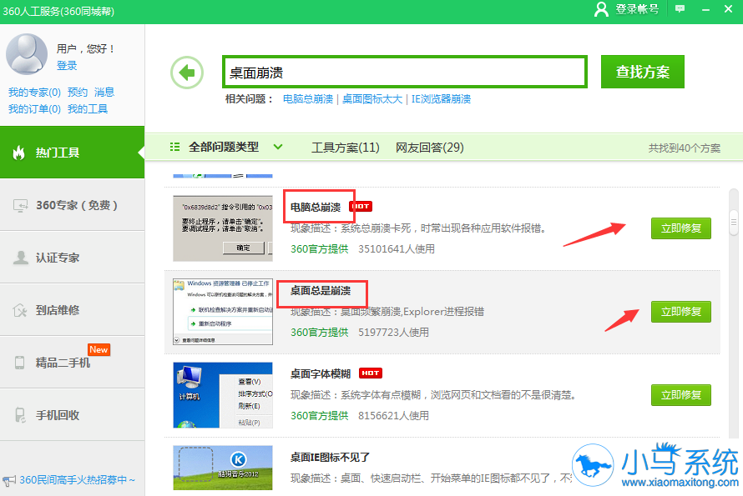Open the 预约 link

pos(78,93)
